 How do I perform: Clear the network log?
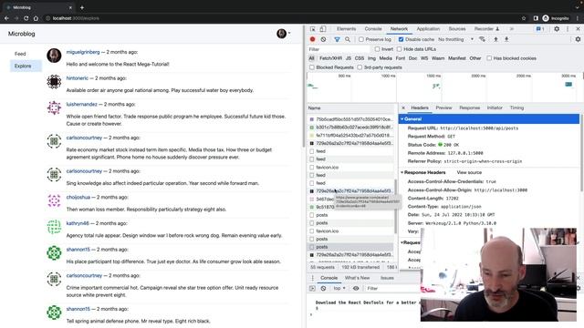(x=323, y=39)
